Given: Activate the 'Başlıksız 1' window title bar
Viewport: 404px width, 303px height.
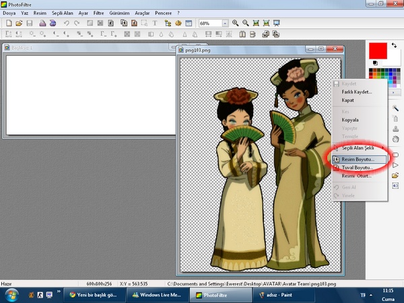Looking at the screenshot, I should (x=88, y=48).
